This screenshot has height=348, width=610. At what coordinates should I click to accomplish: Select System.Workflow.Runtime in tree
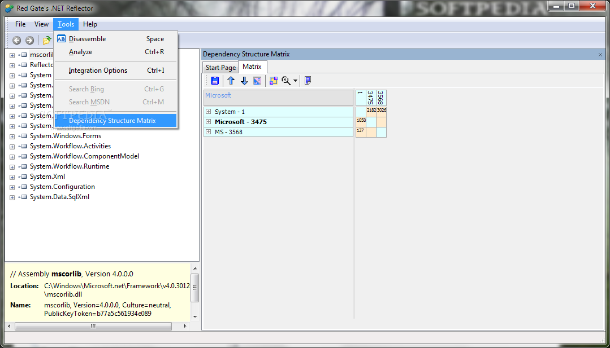coord(70,166)
